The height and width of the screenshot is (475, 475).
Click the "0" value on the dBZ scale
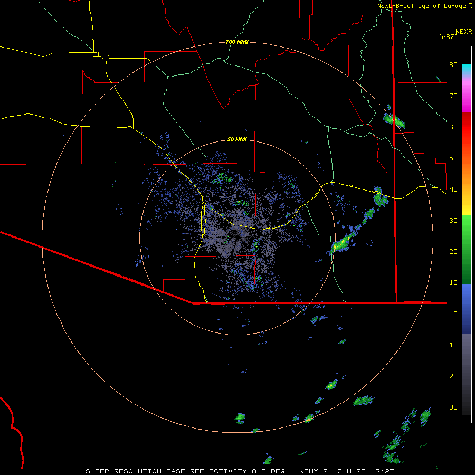455,314
